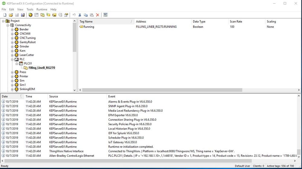Sort event log by Source column
The image size is (302, 169).
coord(77,96)
